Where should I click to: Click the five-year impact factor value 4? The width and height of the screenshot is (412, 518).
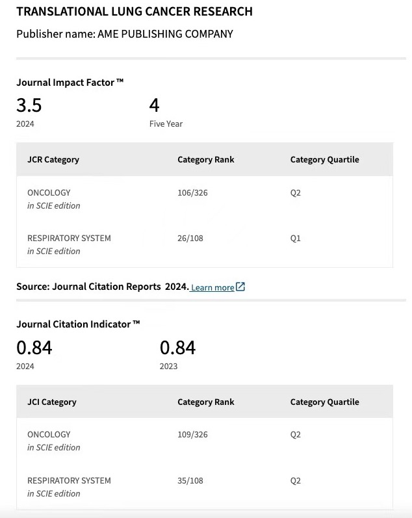(154, 105)
